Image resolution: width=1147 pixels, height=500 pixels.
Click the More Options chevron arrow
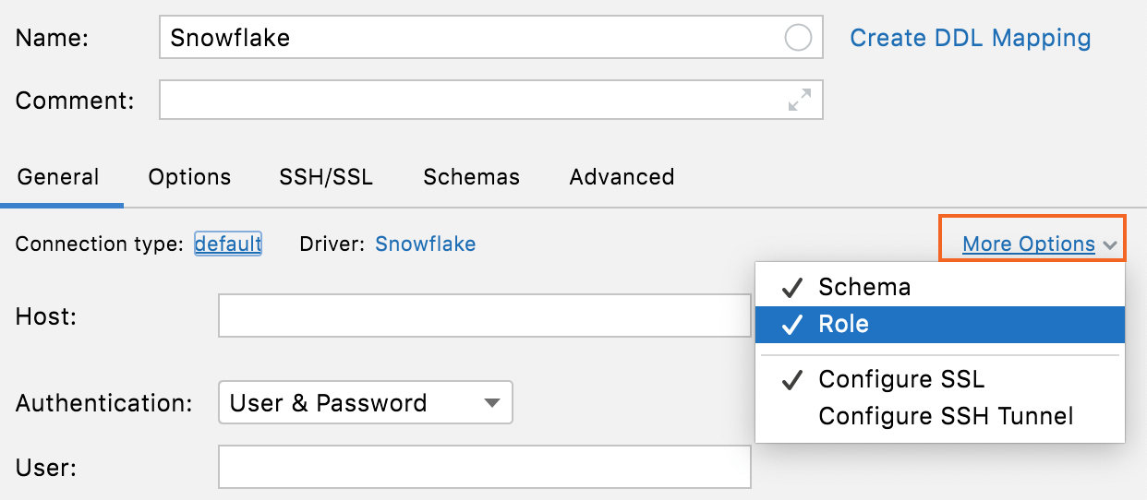(1110, 245)
